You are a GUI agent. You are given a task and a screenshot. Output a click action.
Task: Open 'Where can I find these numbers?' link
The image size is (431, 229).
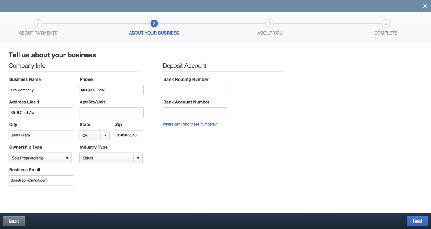tap(190, 124)
